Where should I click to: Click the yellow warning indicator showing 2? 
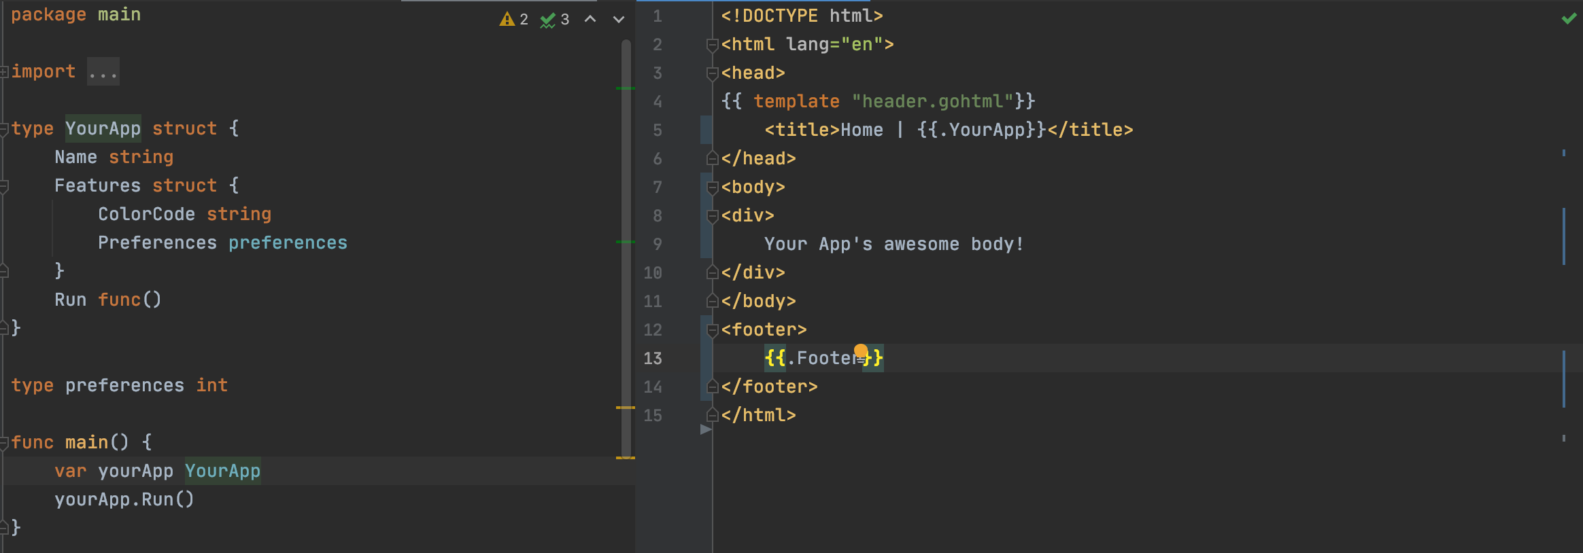513,19
